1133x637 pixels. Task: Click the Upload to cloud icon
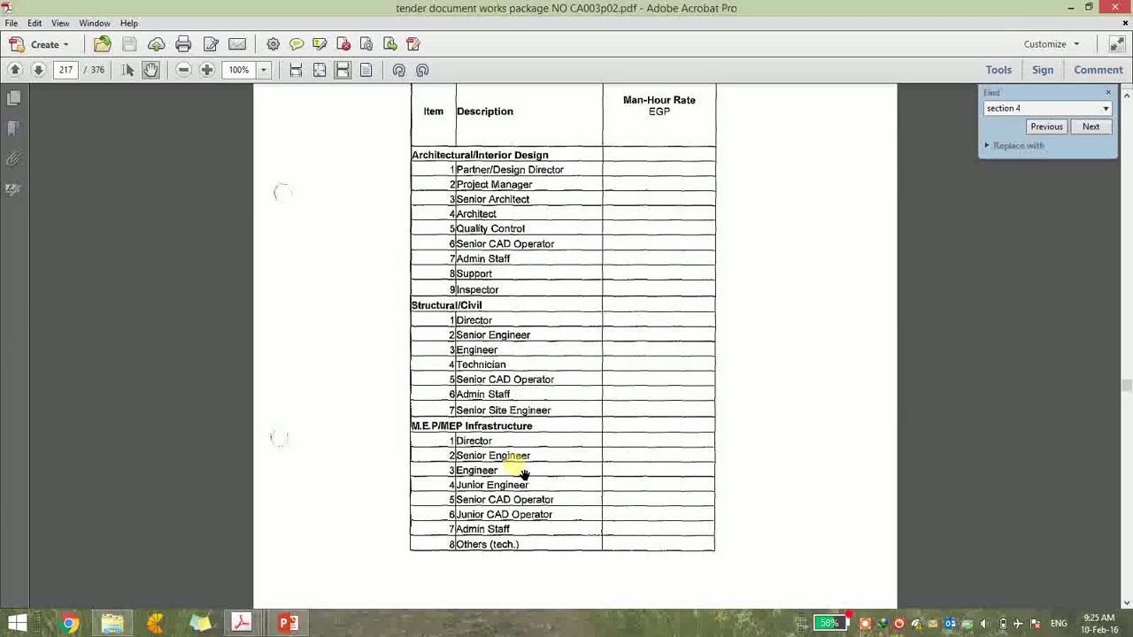coord(157,44)
